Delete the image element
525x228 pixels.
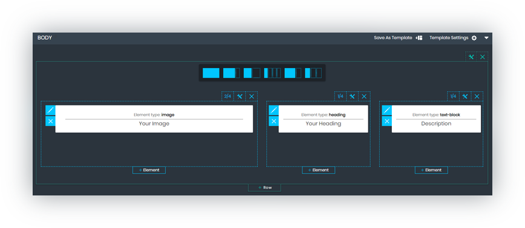(x=50, y=121)
